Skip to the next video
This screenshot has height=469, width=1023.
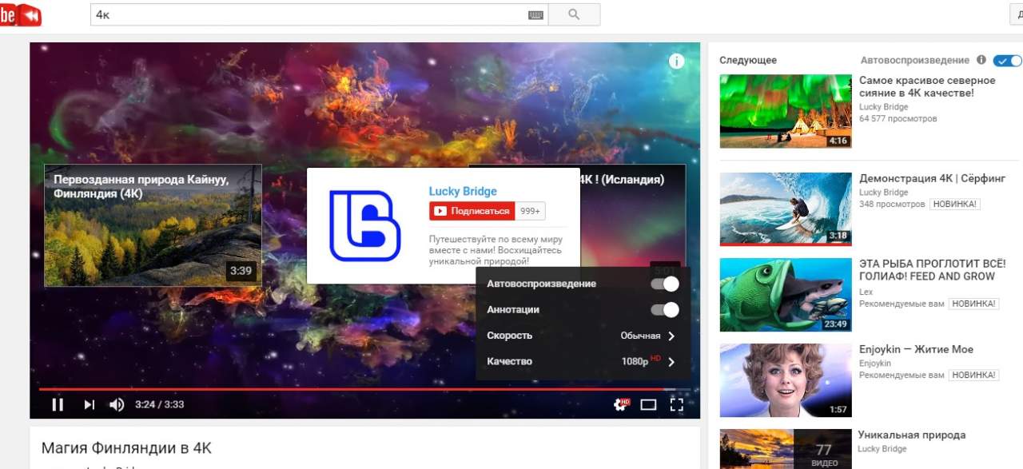(90, 404)
